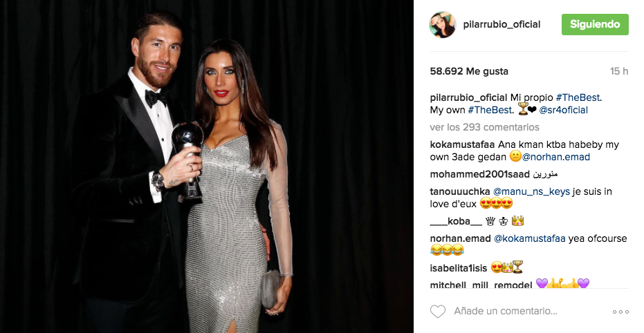The height and width of the screenshot is (333, 644).
Task: Open tanouuuchka commenter profile
Action: tap(460, 191)
